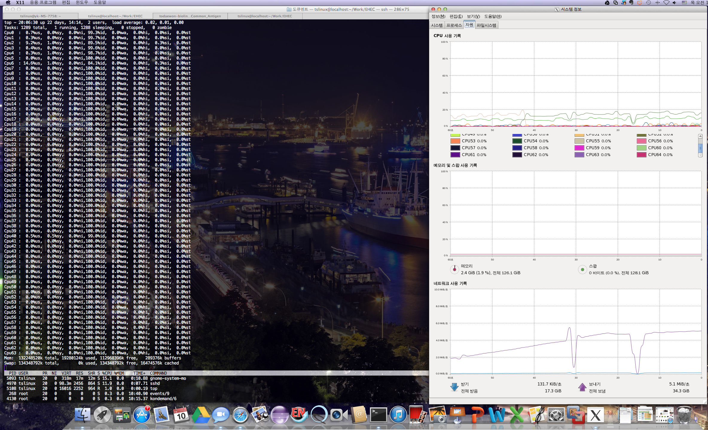This screenshot has height=430, width=708.
Task: Open 도움말(H) menu in System Monitor
Action: 493,16
